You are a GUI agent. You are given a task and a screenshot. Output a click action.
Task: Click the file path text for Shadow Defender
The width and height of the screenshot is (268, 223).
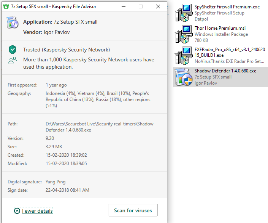(x=99, y=127)
